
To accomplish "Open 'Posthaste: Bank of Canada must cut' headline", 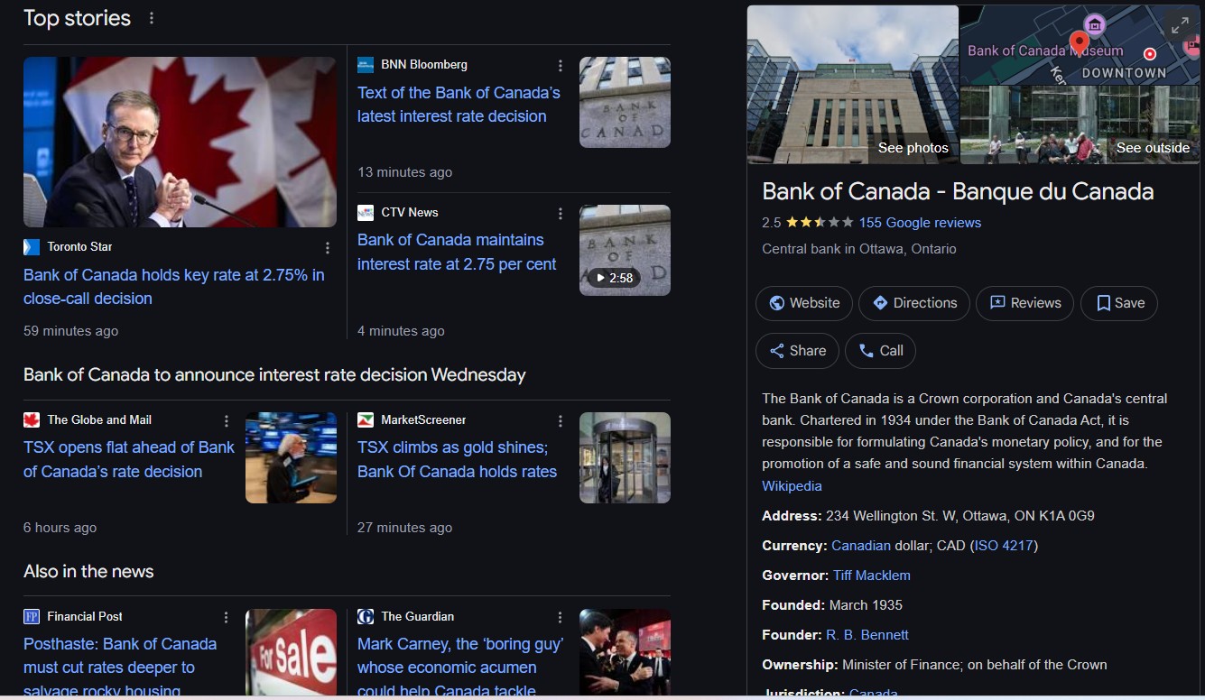I will [120, 668].
